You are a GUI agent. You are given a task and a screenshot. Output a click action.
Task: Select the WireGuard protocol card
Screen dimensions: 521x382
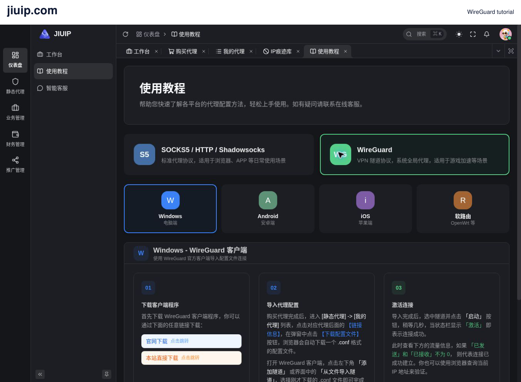coord(415,154)
